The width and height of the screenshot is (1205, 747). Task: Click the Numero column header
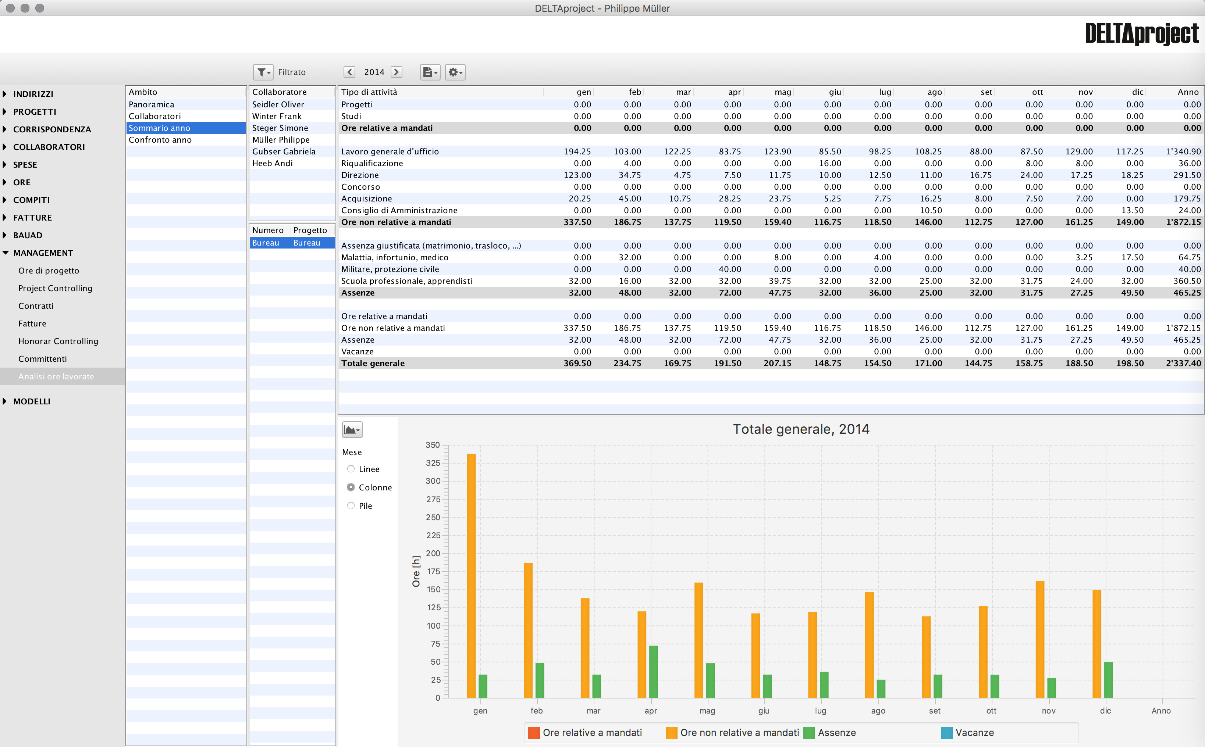click(269, 230)
